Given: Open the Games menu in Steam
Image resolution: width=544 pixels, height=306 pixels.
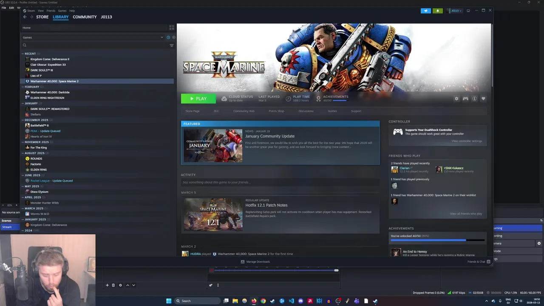Looking at the screenshot, I should [x=62, y=11].
